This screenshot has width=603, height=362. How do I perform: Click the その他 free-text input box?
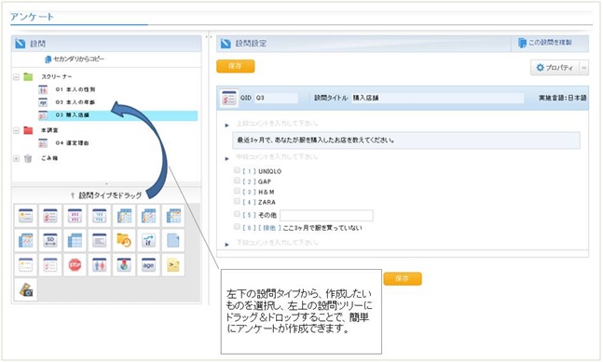click(x=326, y=215)
